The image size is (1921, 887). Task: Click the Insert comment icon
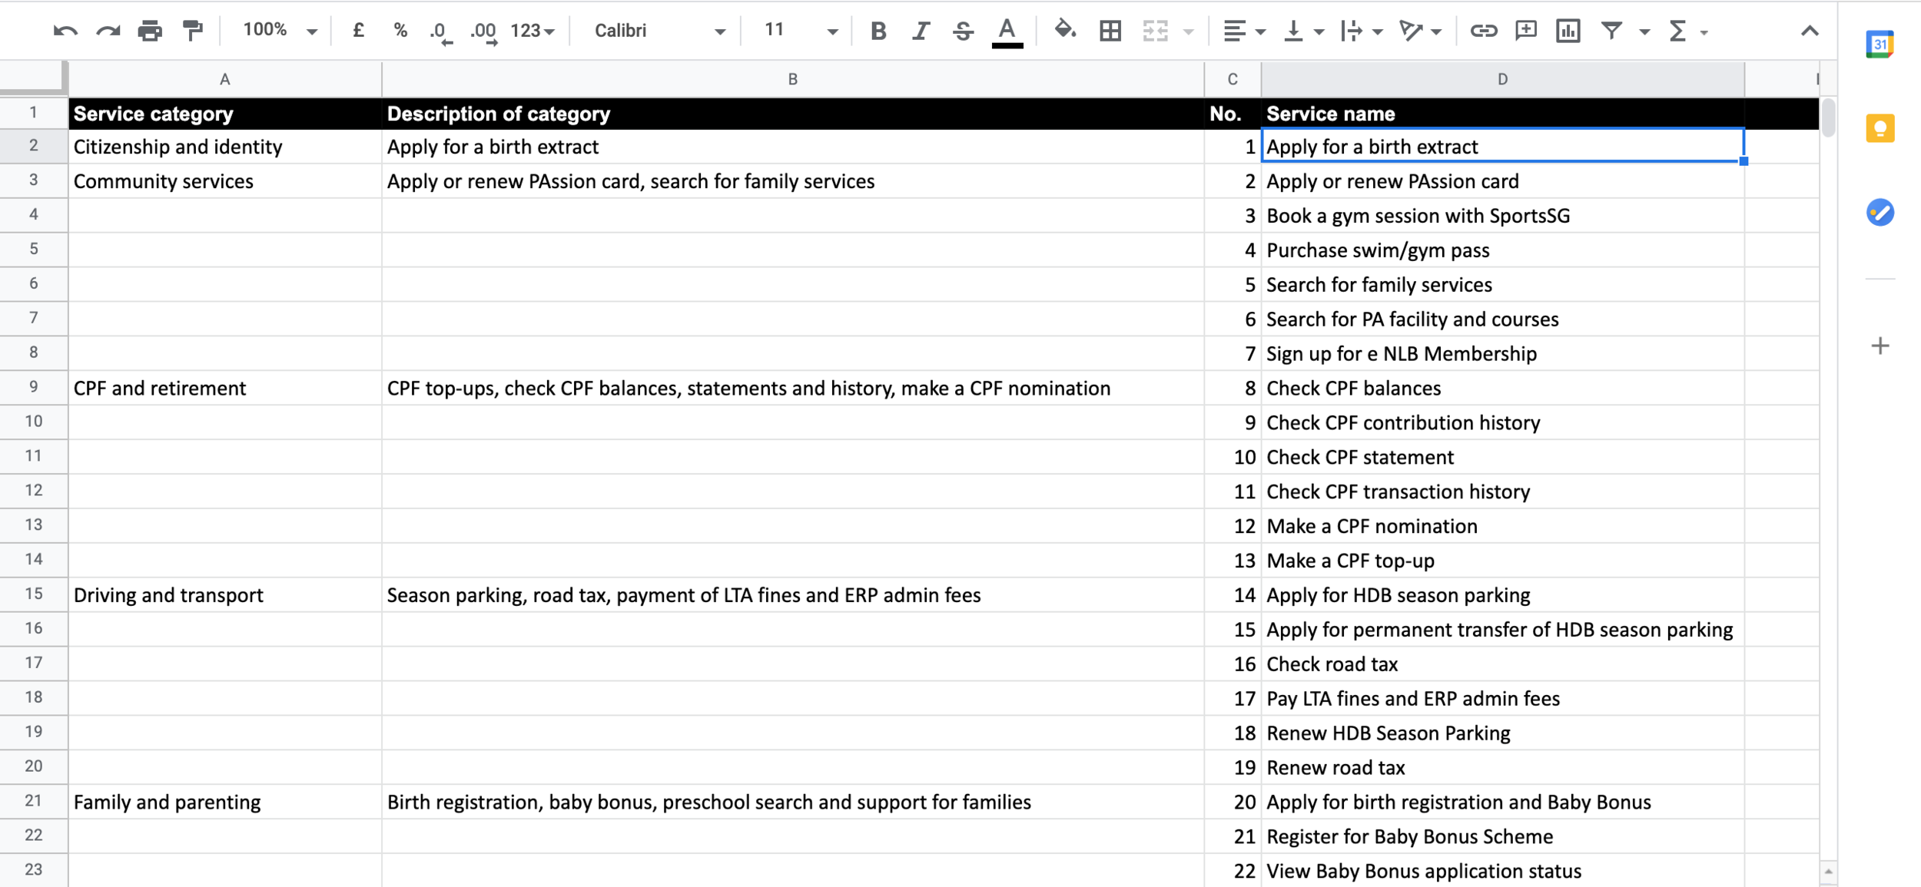tap(1525, 31)
